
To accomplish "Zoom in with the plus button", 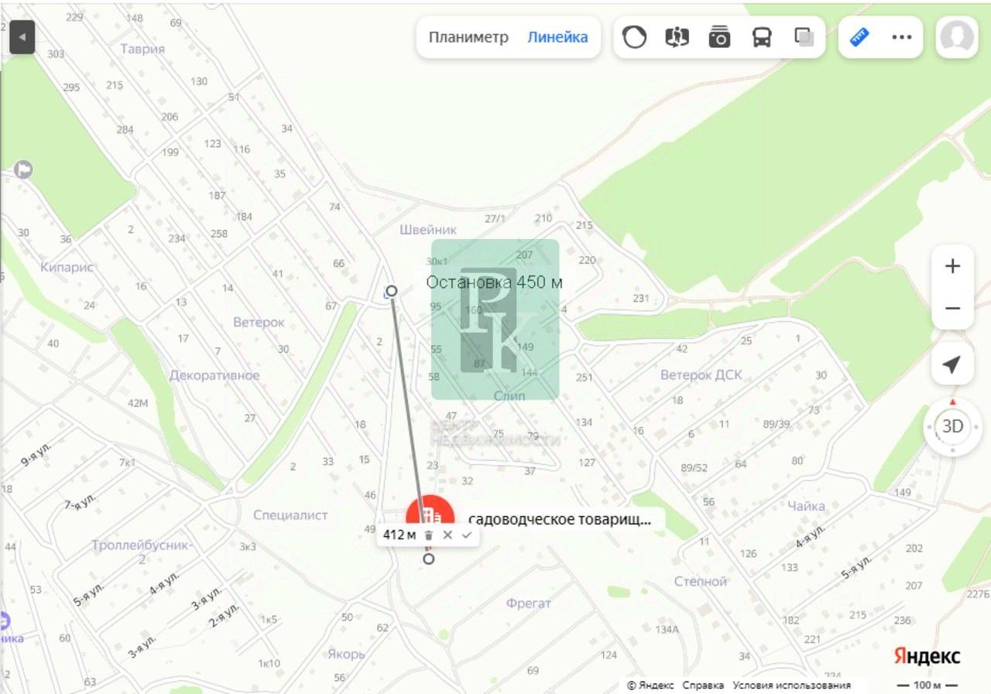I will click(952, 266).
